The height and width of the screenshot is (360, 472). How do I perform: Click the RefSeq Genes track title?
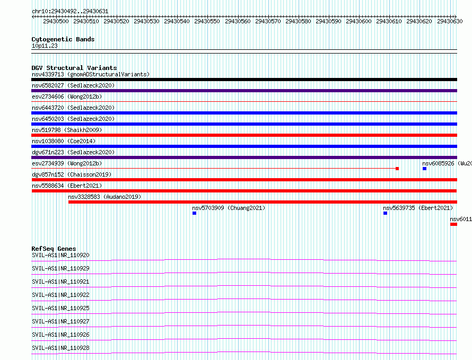tap(54, 249)
